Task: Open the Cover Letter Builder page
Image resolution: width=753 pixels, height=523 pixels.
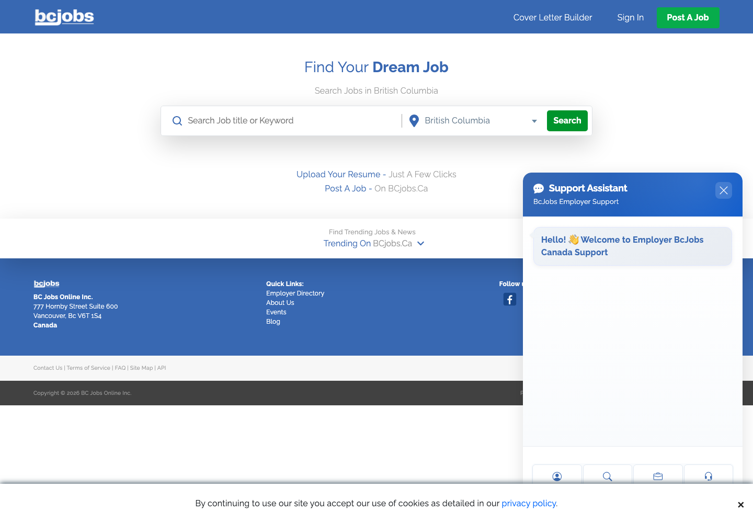Action: coord(553,17)
